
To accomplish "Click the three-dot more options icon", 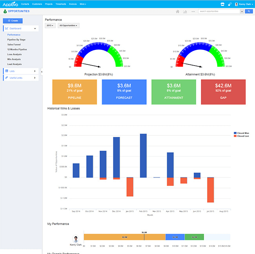I will pyautogui.click(x=193, y=12).
